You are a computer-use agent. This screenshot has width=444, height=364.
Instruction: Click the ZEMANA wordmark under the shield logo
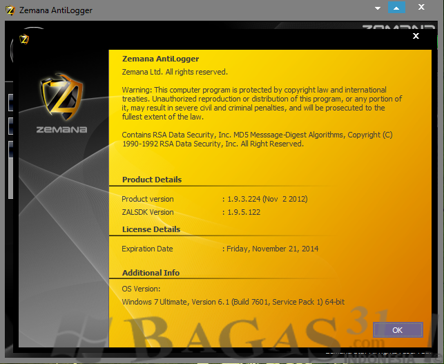tap(61, 130)
